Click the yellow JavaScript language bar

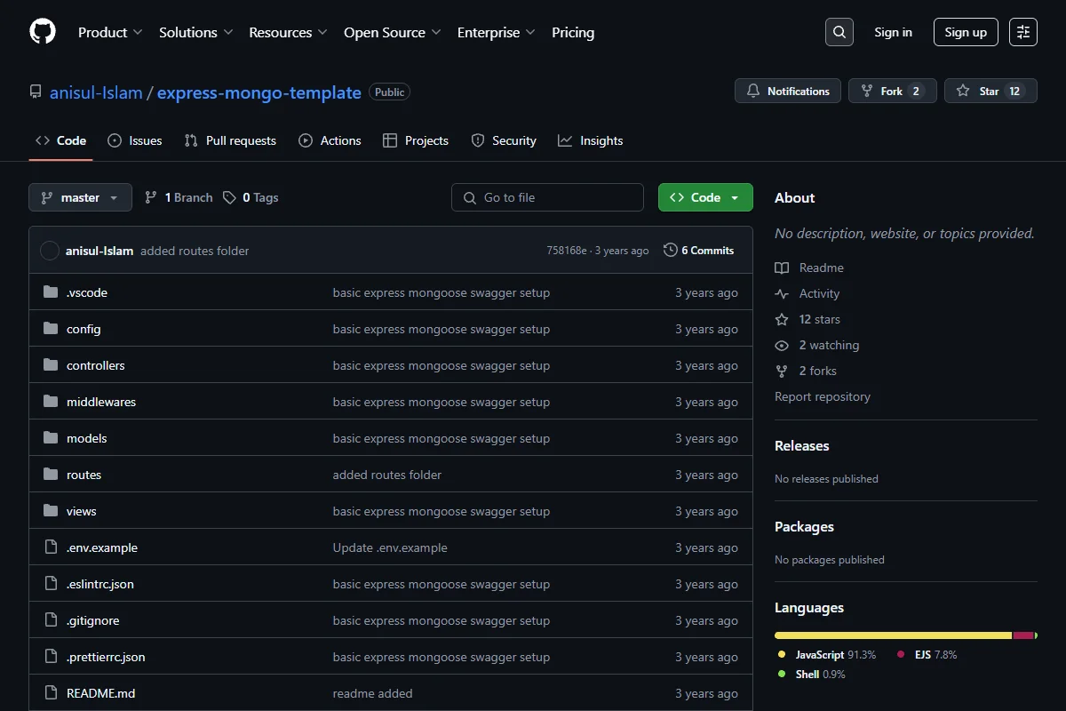893,635
